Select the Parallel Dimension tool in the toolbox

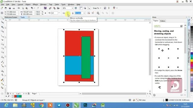[2, 62]
